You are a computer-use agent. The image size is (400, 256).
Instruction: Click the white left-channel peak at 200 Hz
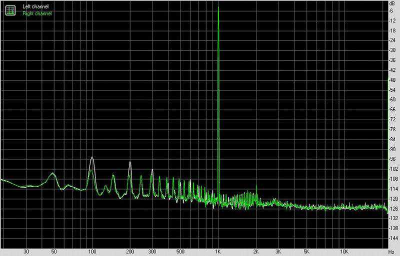(130, 162)
